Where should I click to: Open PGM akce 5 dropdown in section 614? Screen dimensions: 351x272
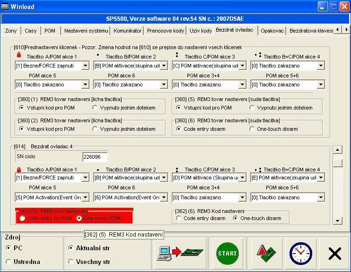coord(85,197)
